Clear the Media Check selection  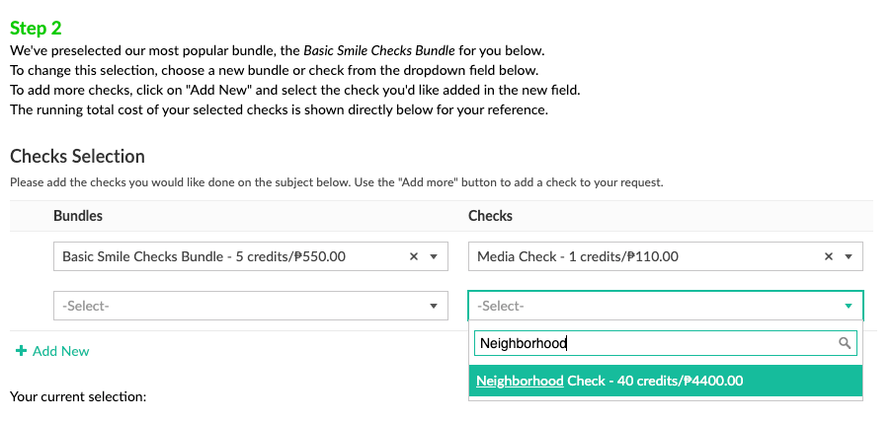[829, 256]
